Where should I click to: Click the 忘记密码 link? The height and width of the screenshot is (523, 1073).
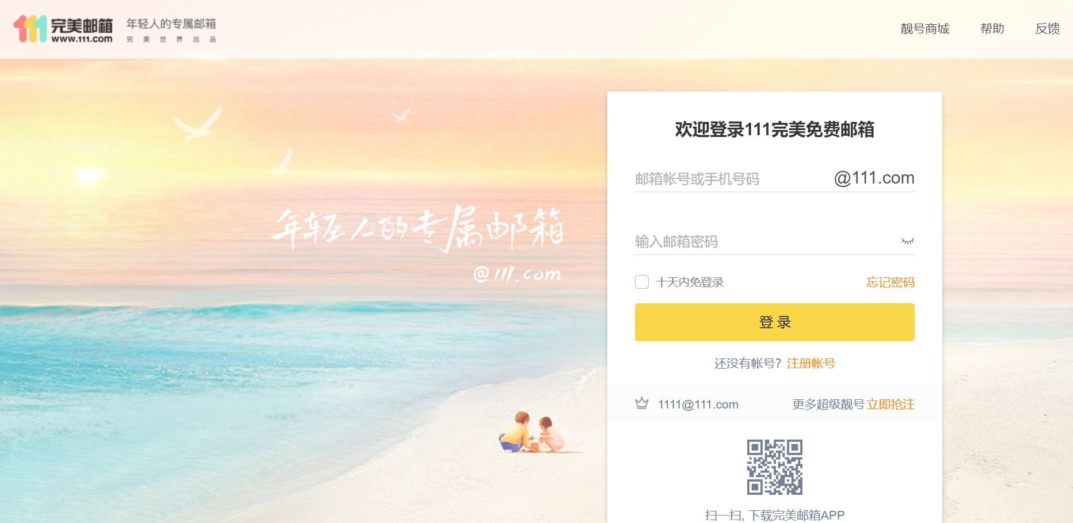click(890, 283)
